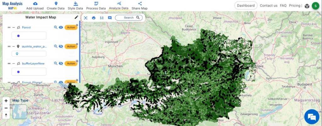Open the FAQ link
The image size is (322, 126).
(283, 6)
